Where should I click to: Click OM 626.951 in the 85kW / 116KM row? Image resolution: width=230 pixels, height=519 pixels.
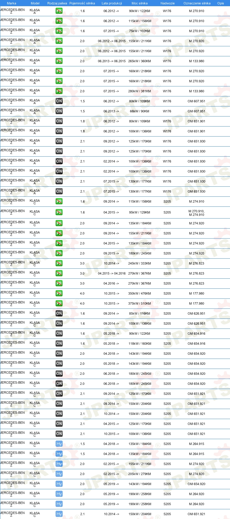point(196,313)
